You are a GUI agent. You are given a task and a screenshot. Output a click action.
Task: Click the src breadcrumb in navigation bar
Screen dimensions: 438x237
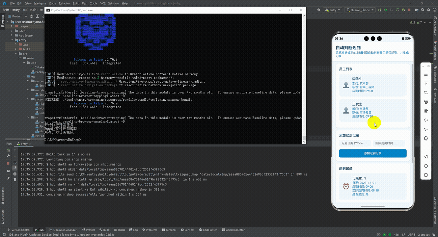tap(25, 10)
